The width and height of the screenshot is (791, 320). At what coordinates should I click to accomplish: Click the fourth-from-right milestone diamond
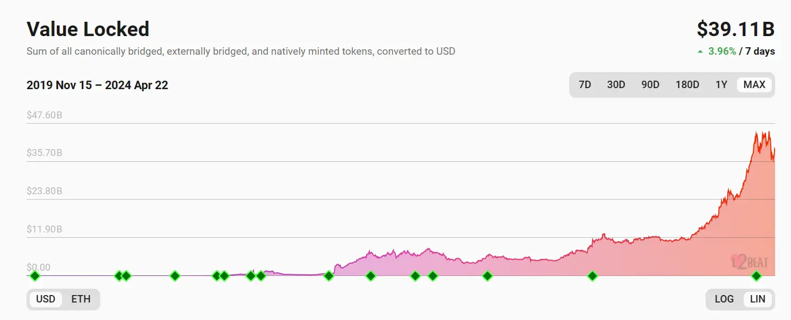(433, 276)
